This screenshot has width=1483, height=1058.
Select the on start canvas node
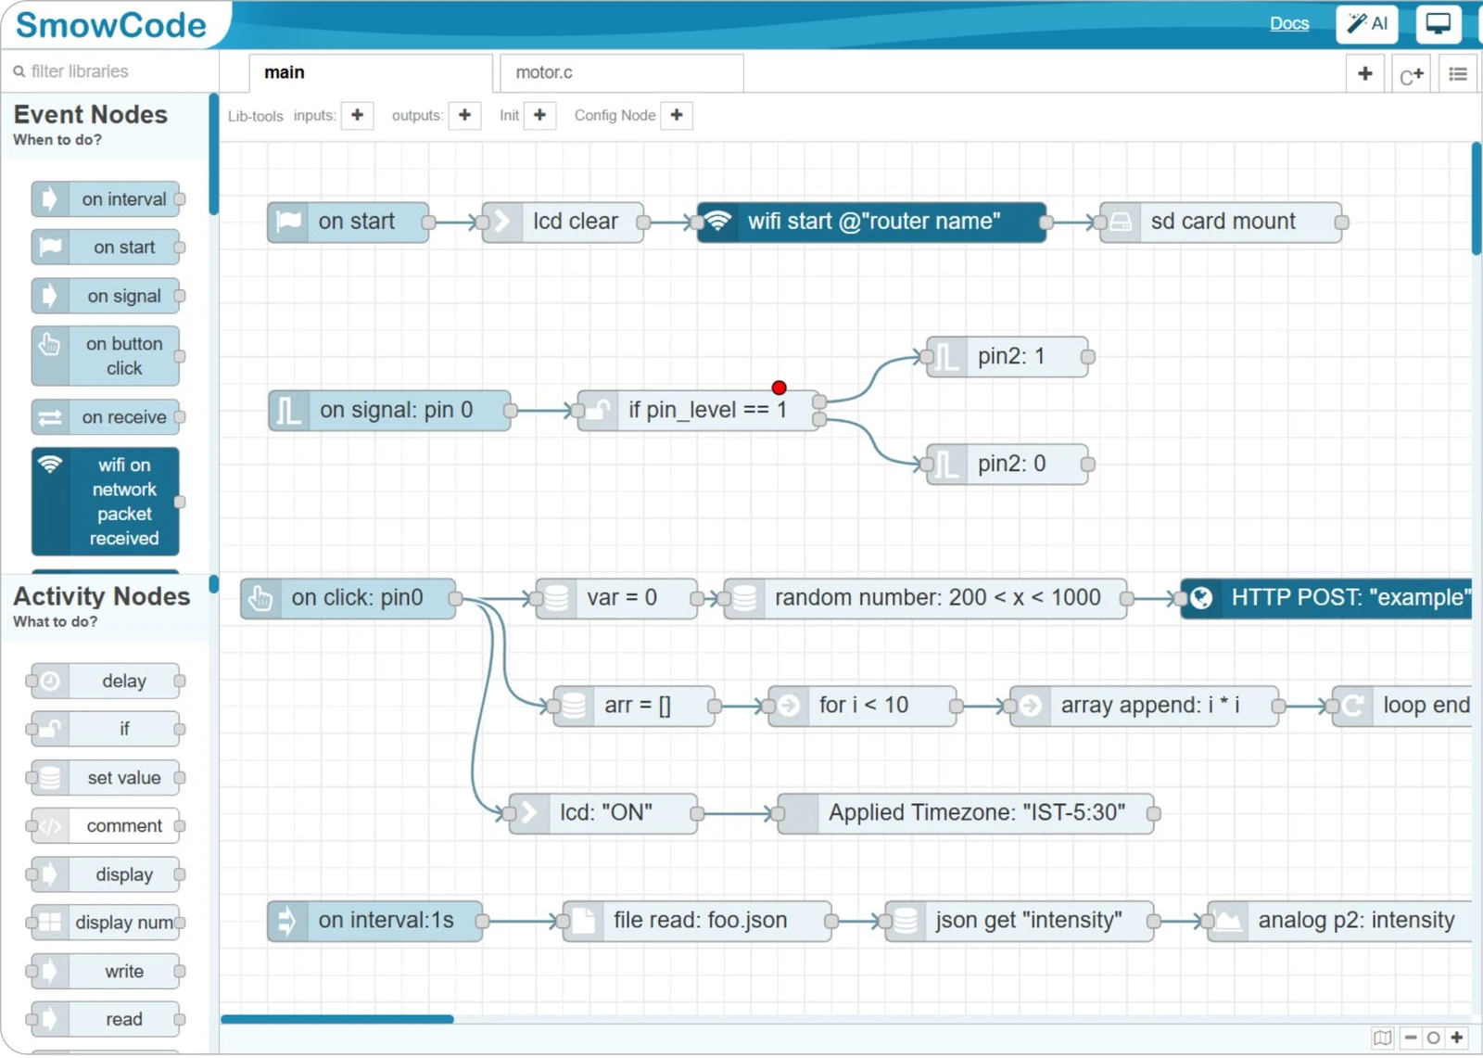pyautogui.click(x=349, y=222)
